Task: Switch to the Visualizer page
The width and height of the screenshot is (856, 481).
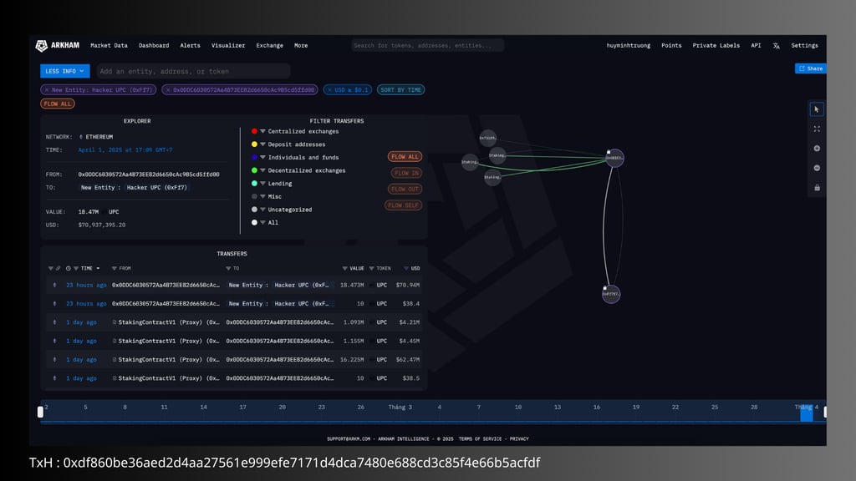Action: tap(228, 46)
